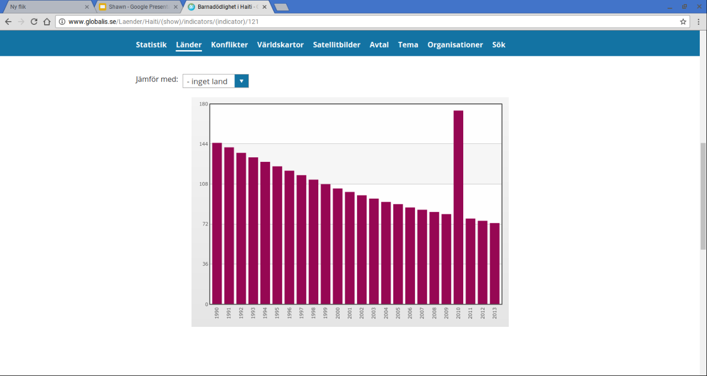The image size is (707, 376).
Task: Open the Sök search link
Action: click(499, 45)
